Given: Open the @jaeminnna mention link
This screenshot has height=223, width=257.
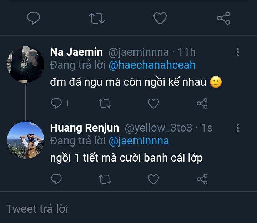Looking at the screenshot, I should pos(138,141).
